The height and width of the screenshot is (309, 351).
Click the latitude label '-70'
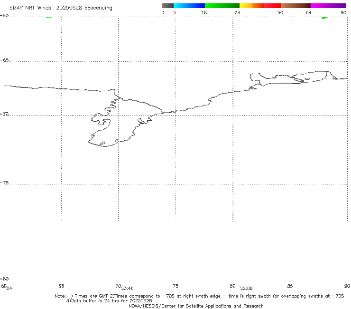[x=4, y=114]
